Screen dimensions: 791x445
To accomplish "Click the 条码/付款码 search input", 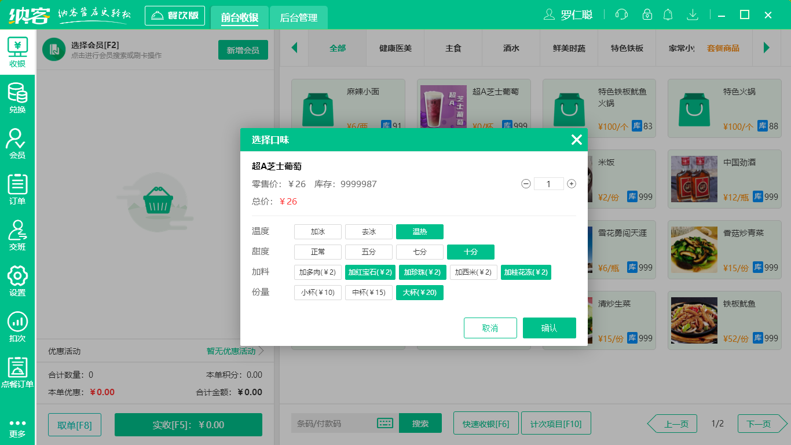I will click(334, 423).
